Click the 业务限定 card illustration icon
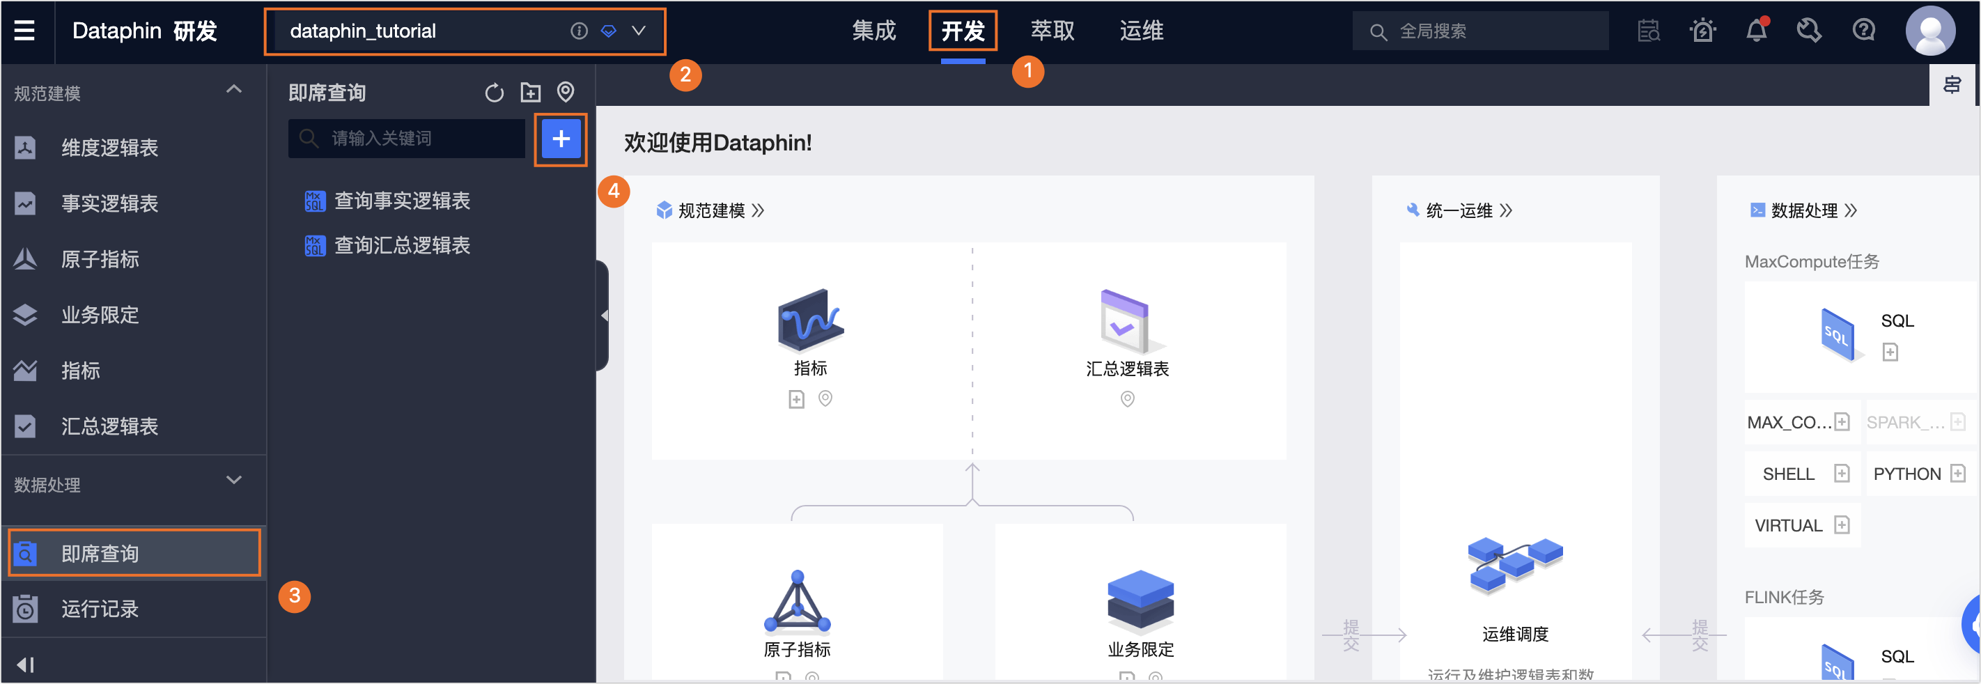Image resolution: width=1981 pixels, height=684 pixels. 1140,603
